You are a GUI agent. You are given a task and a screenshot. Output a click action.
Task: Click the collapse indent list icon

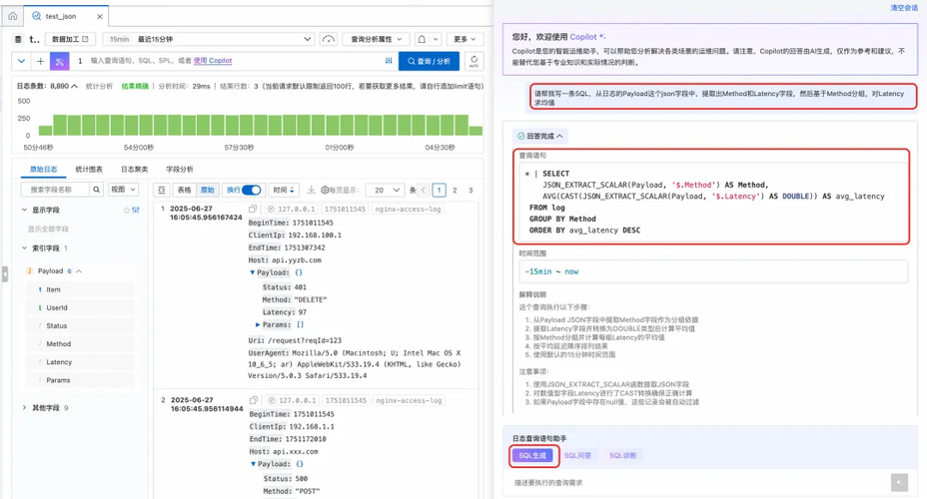(162, 191)
